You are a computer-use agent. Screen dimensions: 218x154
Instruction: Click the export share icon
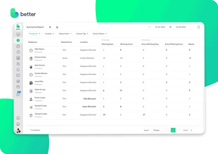click(199, 27)
